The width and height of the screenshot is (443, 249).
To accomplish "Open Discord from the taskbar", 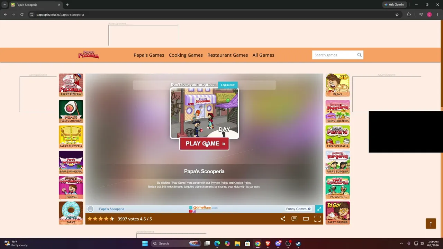I will pyautogui.click(x=278, y=243).
